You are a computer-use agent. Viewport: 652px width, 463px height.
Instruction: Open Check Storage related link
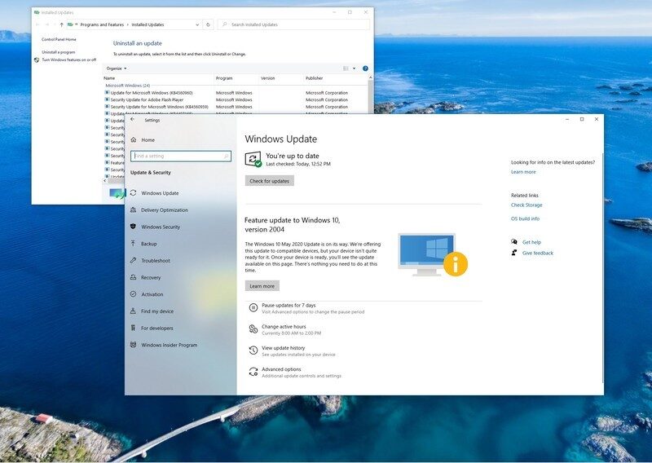[x=526, y=205]
